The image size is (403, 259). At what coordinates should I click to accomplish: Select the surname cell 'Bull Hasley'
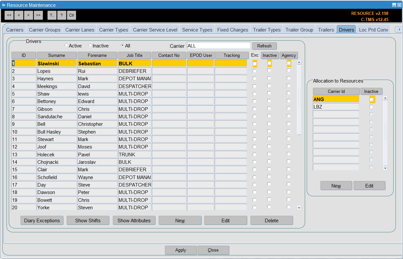pyautogui.click(x=57, y=132)
